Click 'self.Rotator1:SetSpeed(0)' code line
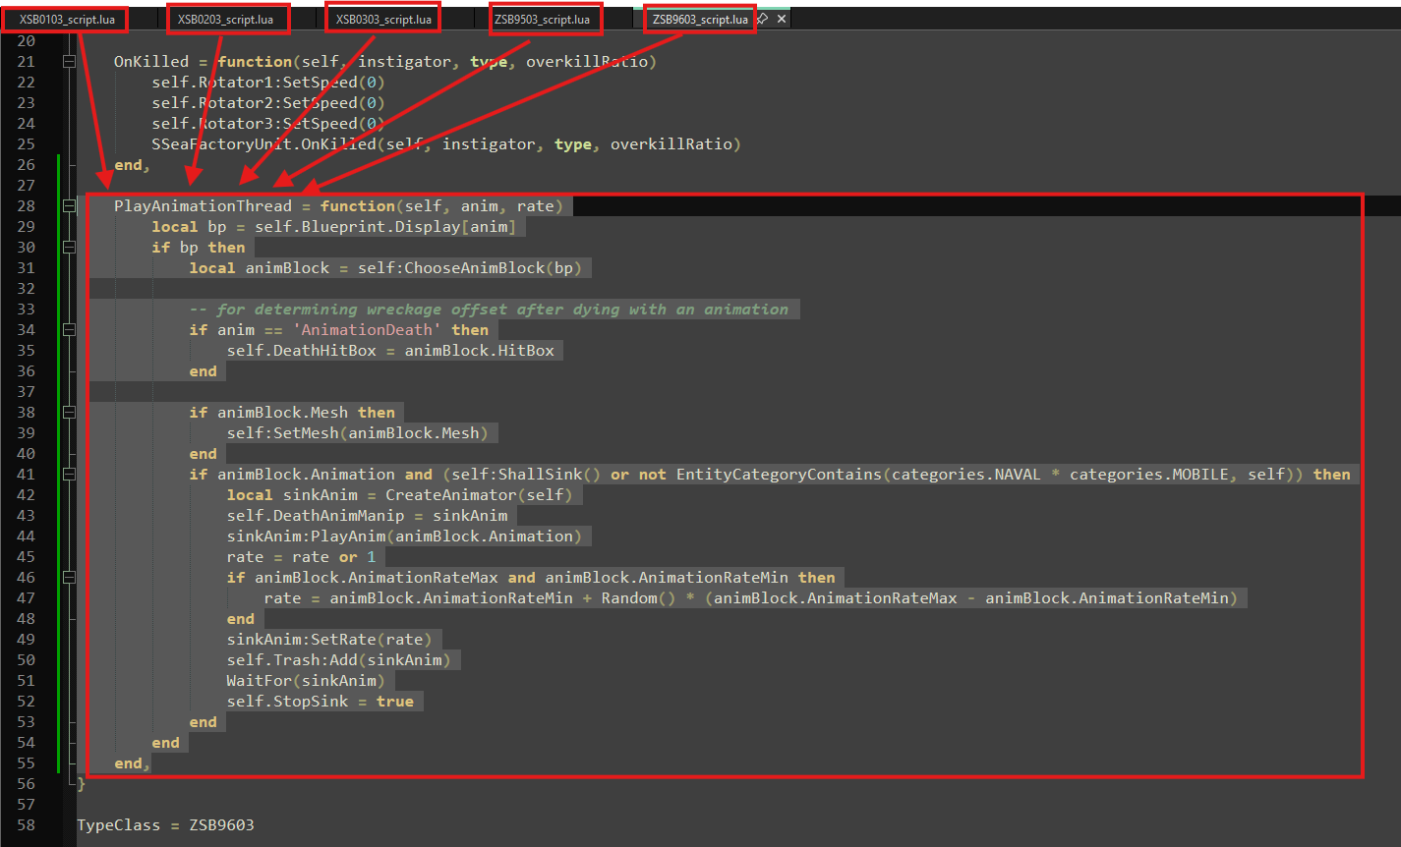The image size is (1401, 847). pos(268,83)
